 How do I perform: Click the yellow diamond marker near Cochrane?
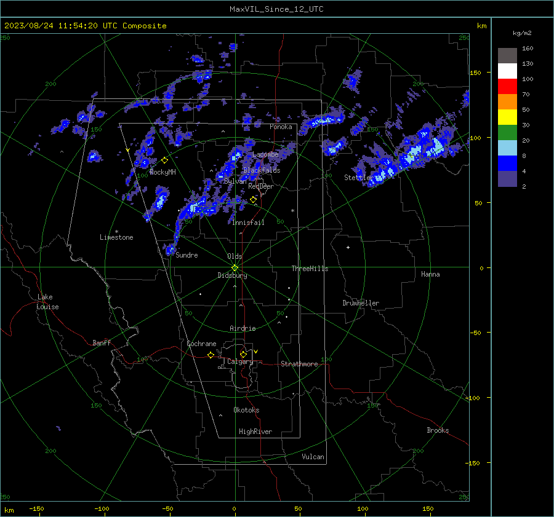211,355
